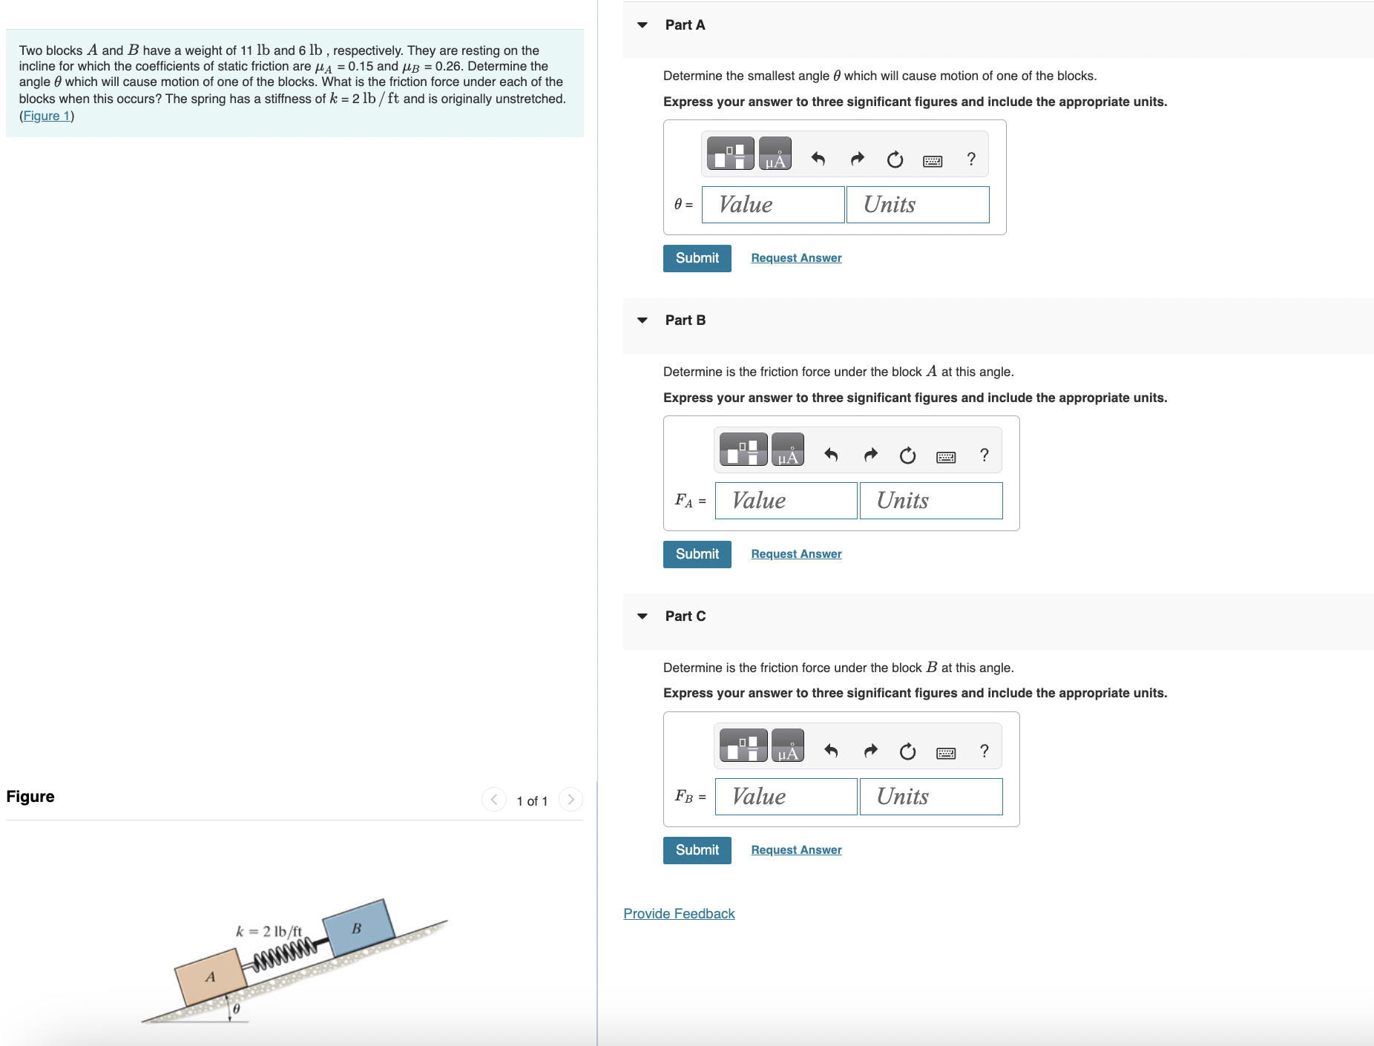Open symbols µÅ icon in Part B toolbar
This screenshot has width=1374, height=1046.
coord(788,450)
